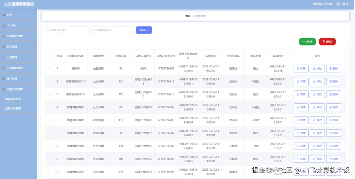Click phone number 17703786969
The height and width of the screenshot is (179, 355).
[166, 69]
